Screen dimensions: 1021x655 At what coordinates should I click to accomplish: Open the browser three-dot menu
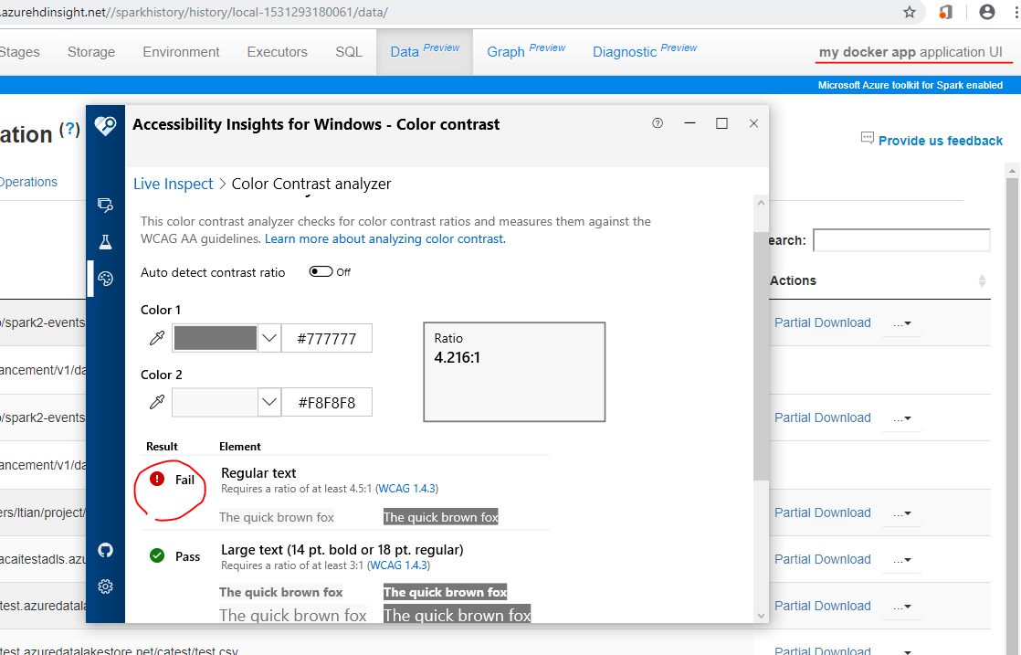click(x=1016, y=12)
